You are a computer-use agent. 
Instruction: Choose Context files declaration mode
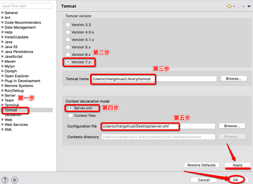[x=71, y=116]
